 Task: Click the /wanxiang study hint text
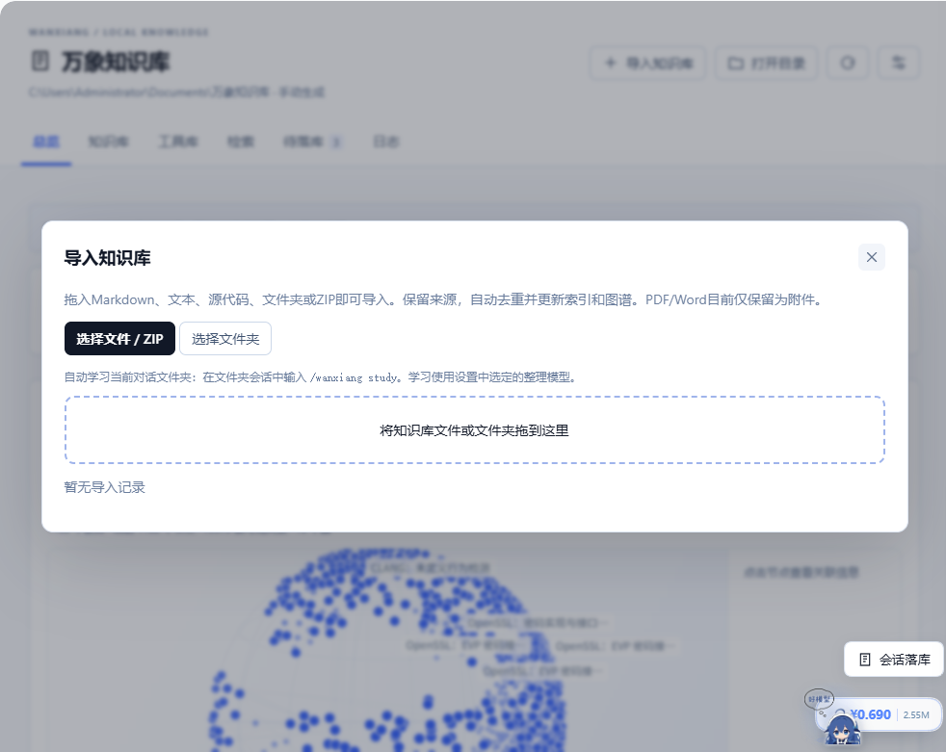[x=354, y=377]
